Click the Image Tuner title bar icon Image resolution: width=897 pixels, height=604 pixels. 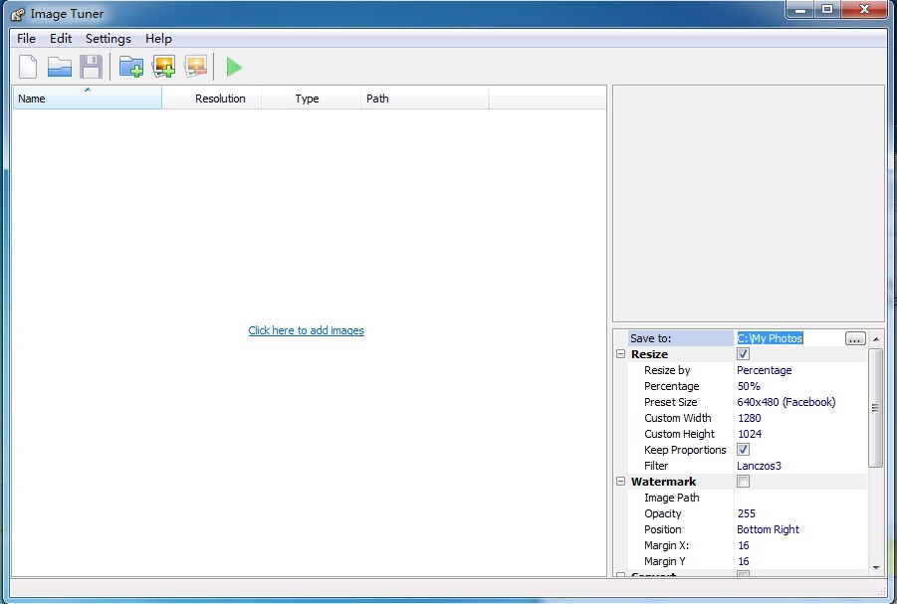click(x=18, y=14)
